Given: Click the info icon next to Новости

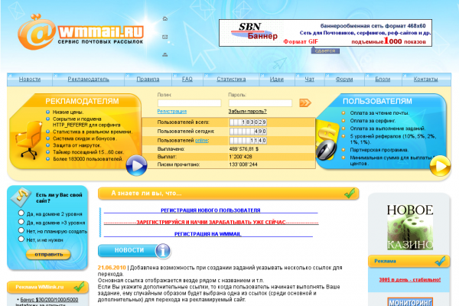Looking at the screenshot, I should click(163, 250).
